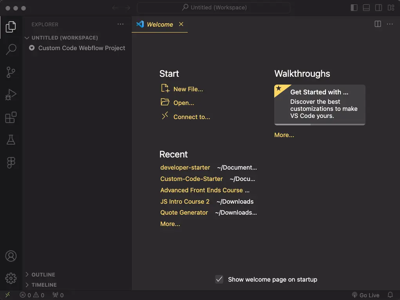Split the editor right
The height and width of the screenshot is (300, 400).
pyautogui.click(x=378, y=24)
